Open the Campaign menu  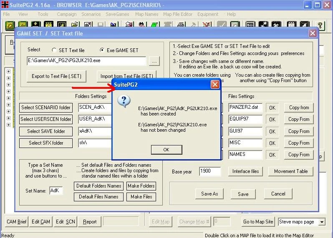(x=67, y=14)
